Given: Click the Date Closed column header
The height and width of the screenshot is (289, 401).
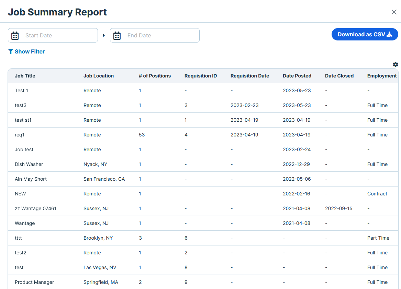Looking at the screenshot, I should 339,76.
